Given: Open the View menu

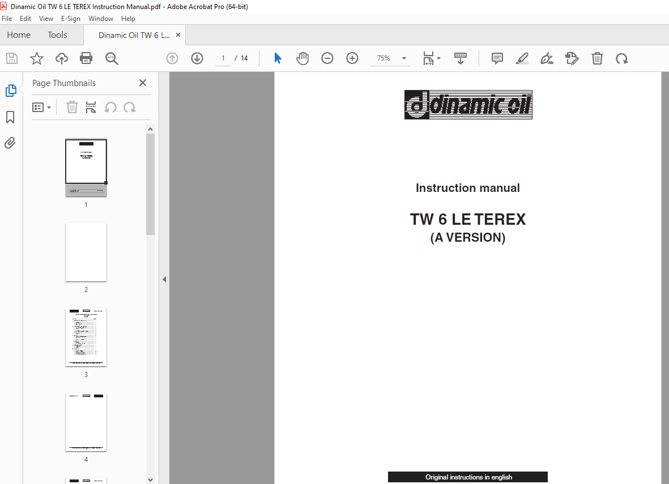Looking at the screenshot, I should [x=46, y=19].
